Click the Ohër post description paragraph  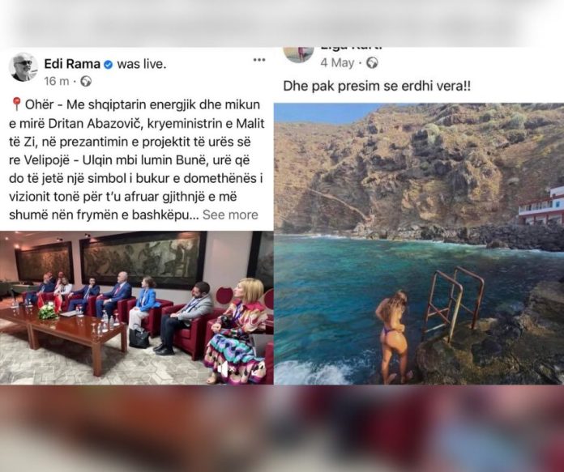tap(137, 159)
